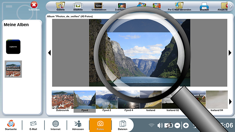Select Per E-Mail versenden
Viewport: 235px width, 132px height.
[179, 7]
